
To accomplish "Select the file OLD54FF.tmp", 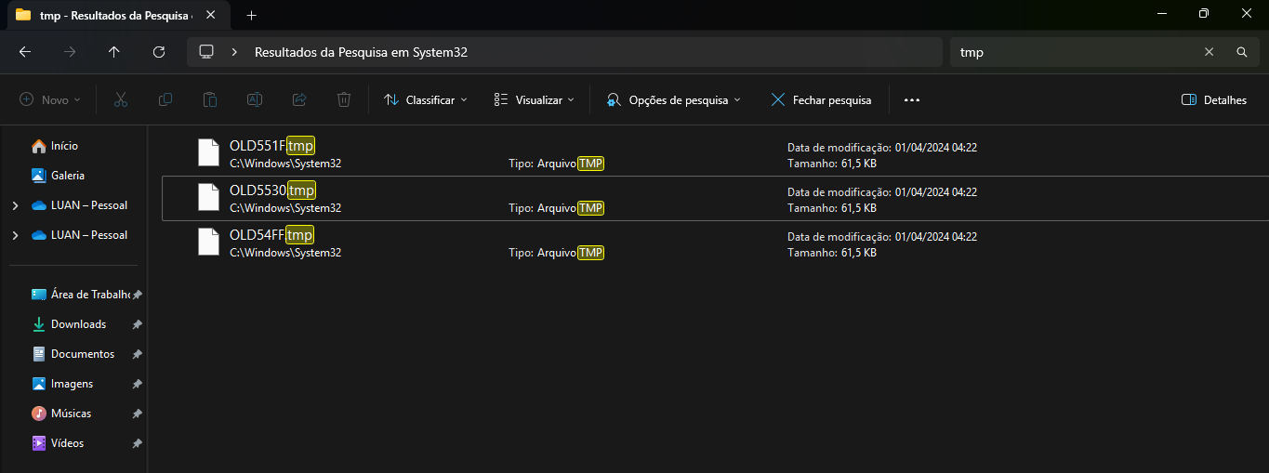I will (714, 243).
